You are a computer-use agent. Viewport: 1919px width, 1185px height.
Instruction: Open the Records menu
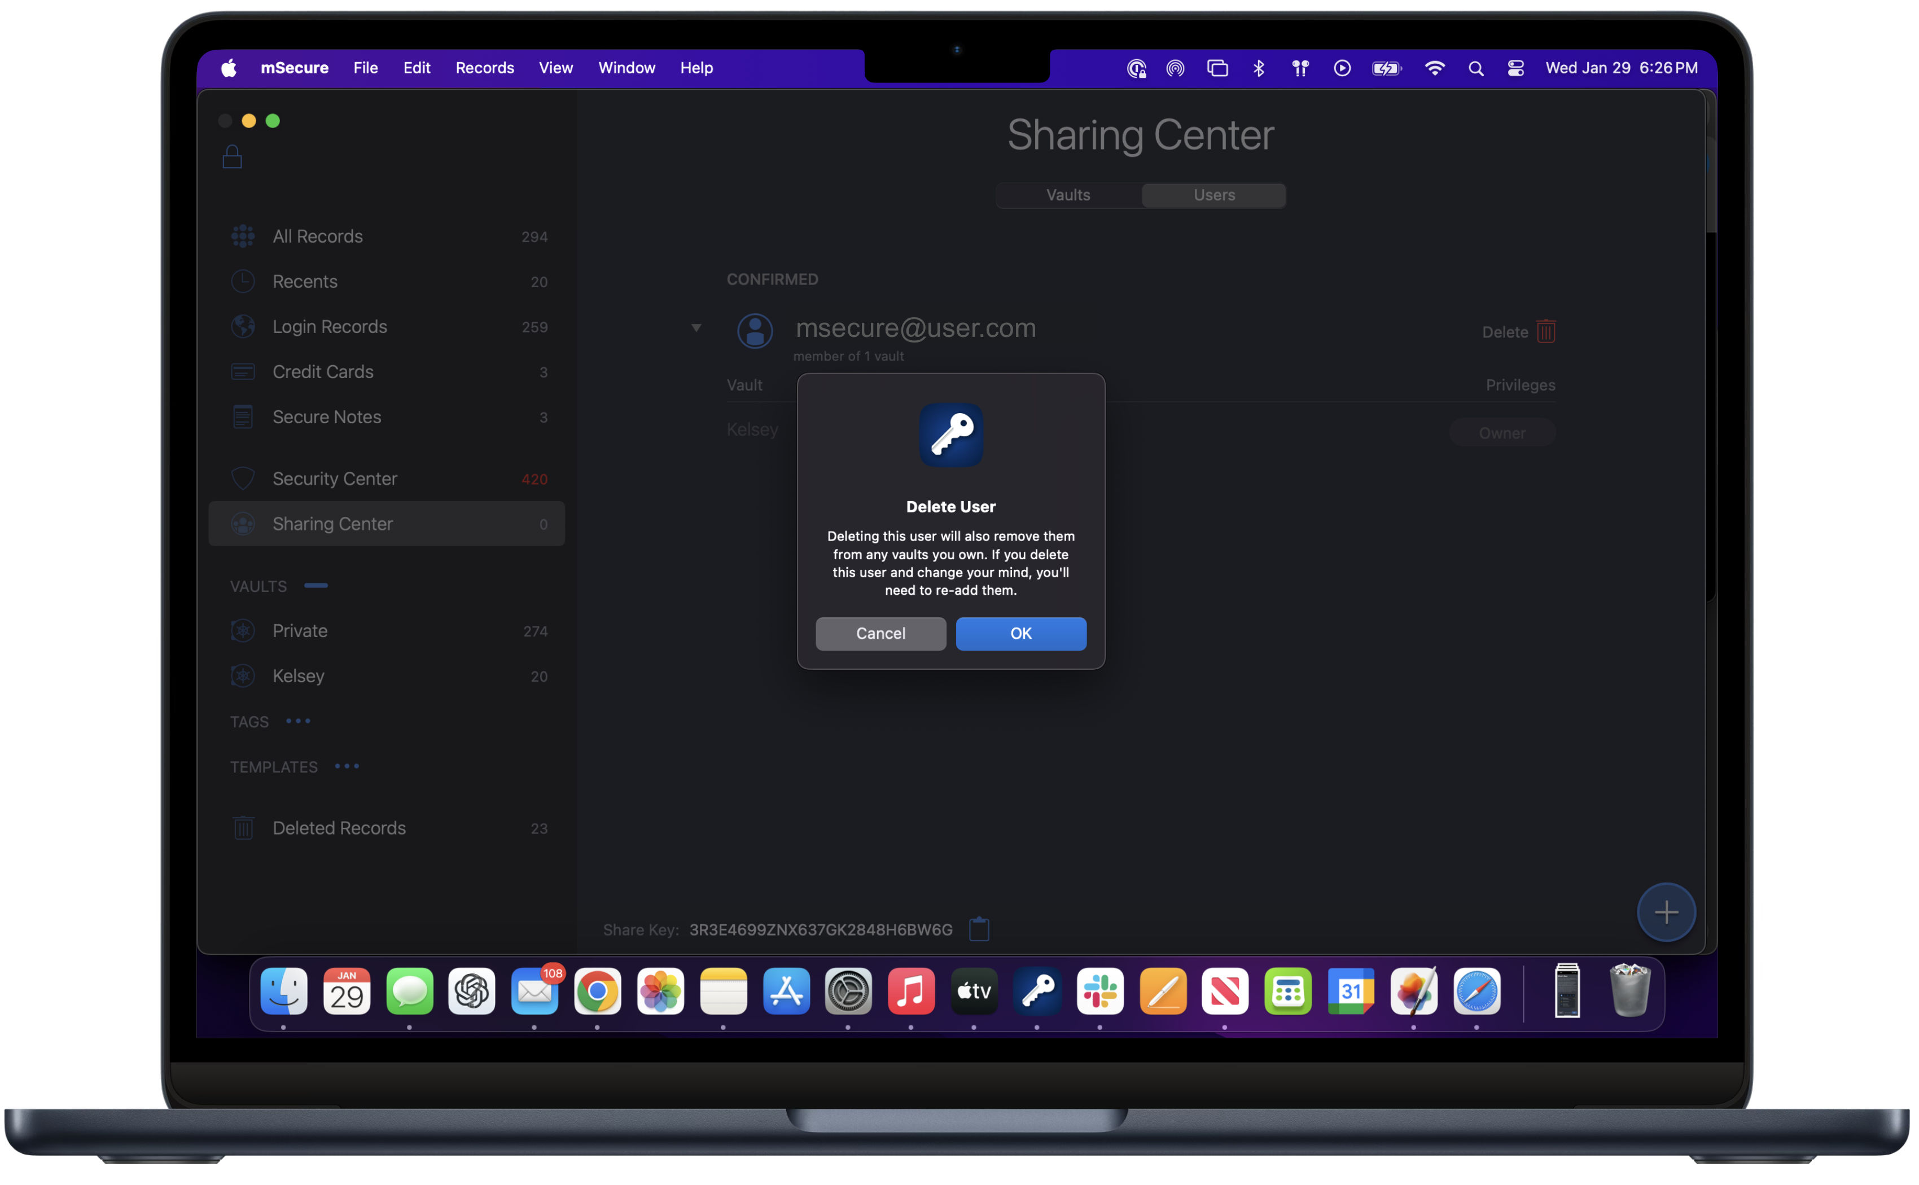[484, 68]
